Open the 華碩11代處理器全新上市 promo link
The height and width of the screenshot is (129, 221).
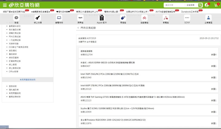coord(87,12)
